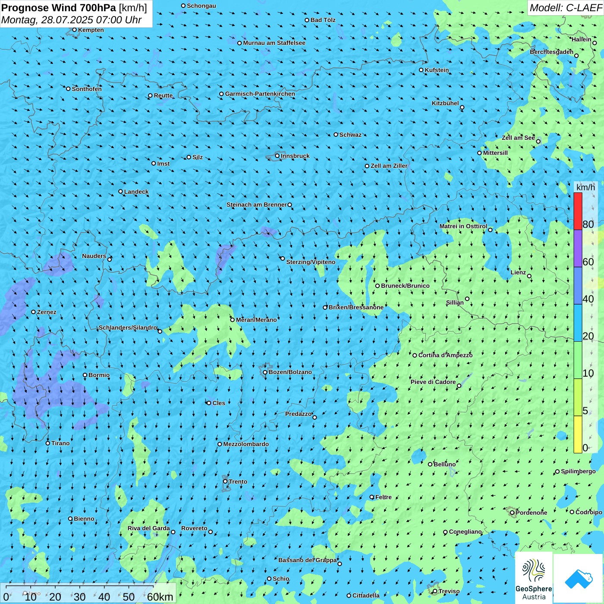
Task: Click the 'Predazzo' label
Action: (x=298, y=414)
